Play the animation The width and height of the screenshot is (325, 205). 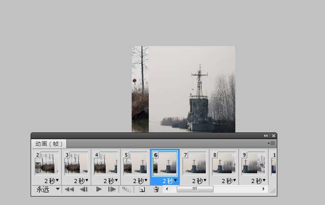(99, 189)
